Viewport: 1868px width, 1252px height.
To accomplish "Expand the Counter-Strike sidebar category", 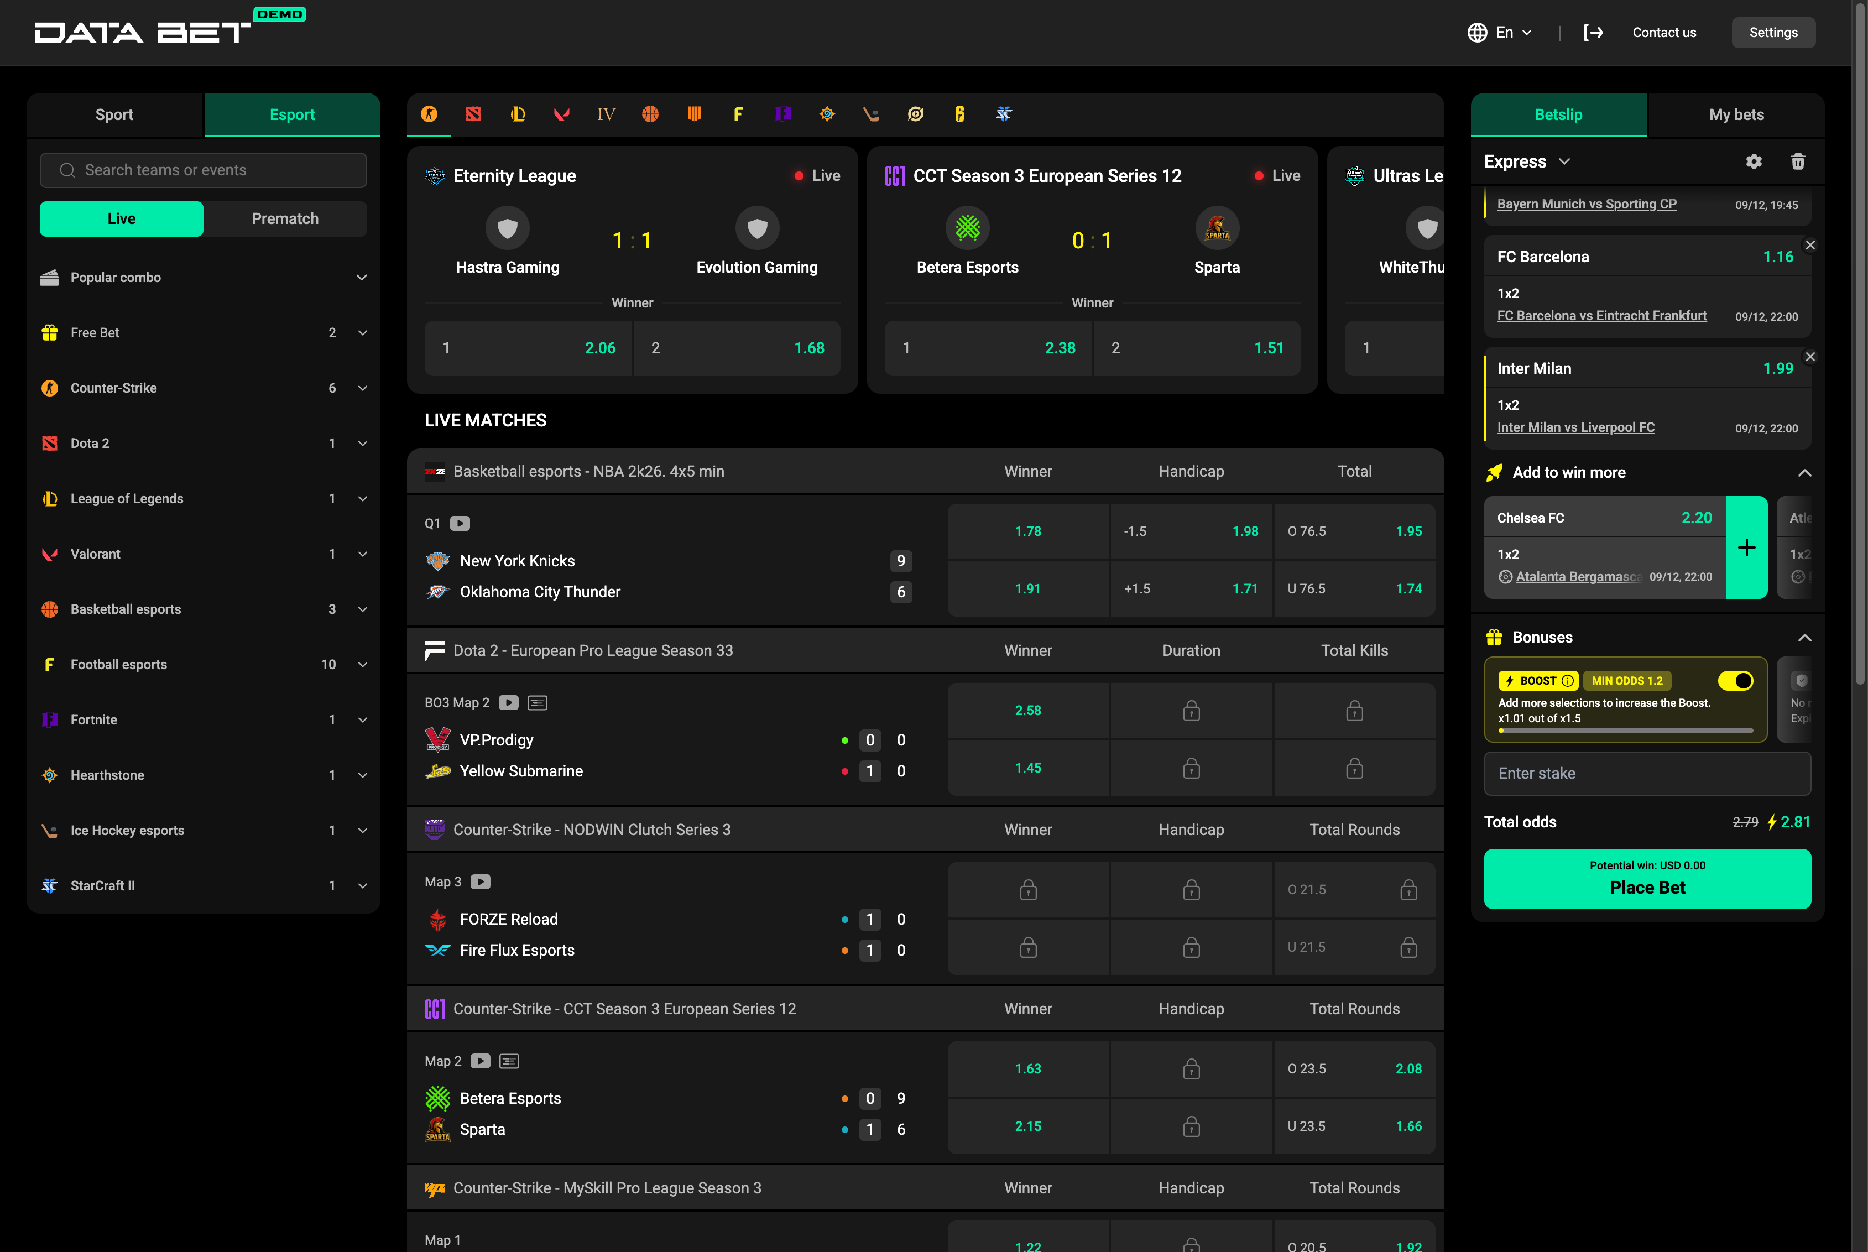I will [x=362, y=388].
